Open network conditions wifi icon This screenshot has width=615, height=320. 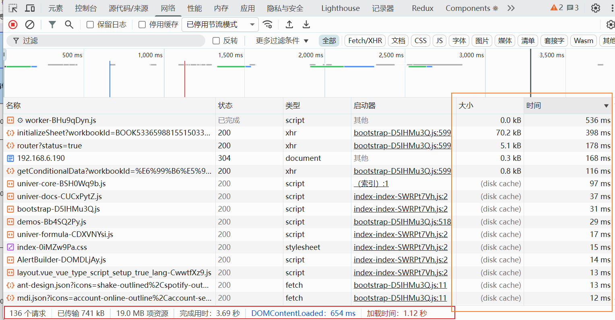coord(268,25)
